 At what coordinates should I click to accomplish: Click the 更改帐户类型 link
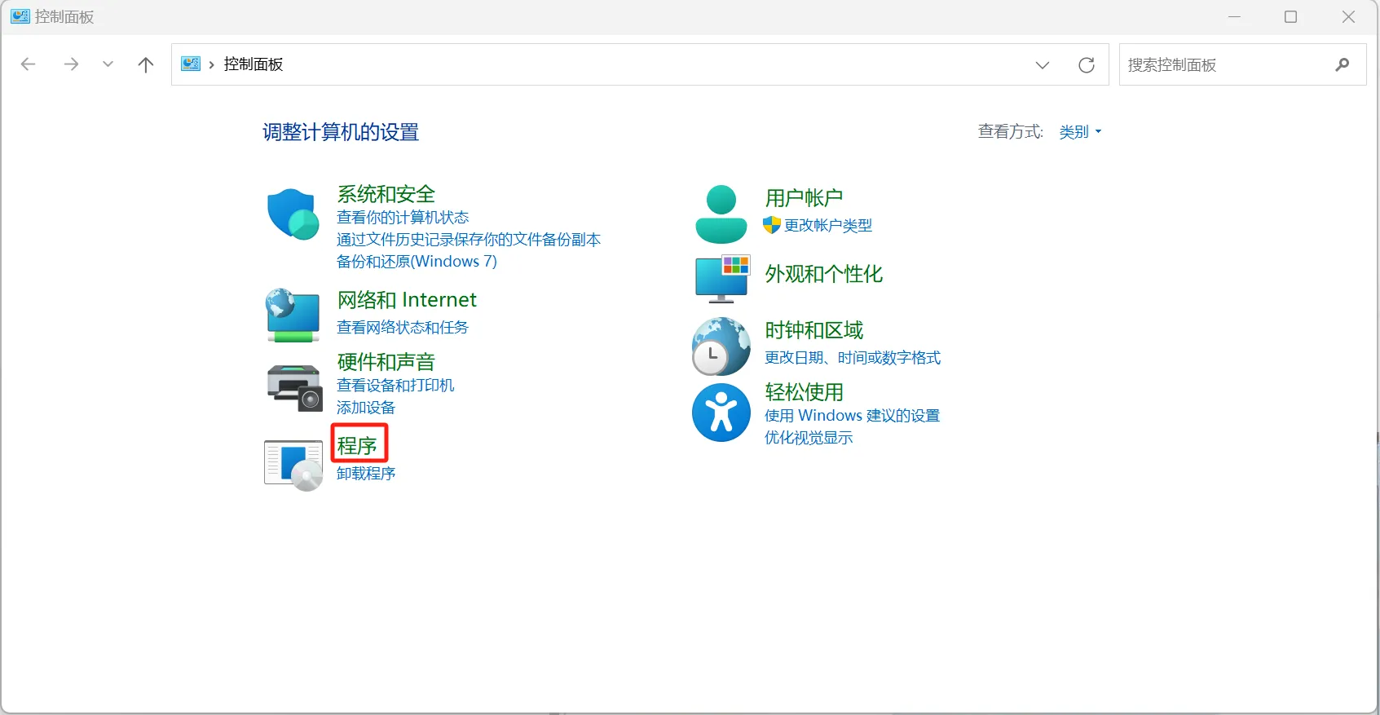[x=828, y=226]
